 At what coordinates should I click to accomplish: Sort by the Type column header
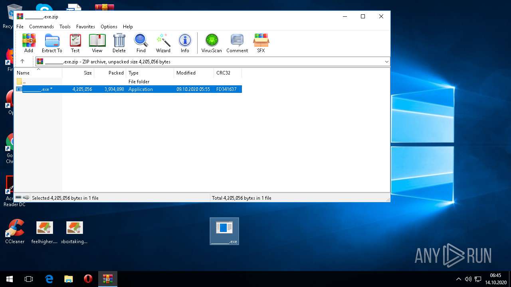tap(150, 73)
